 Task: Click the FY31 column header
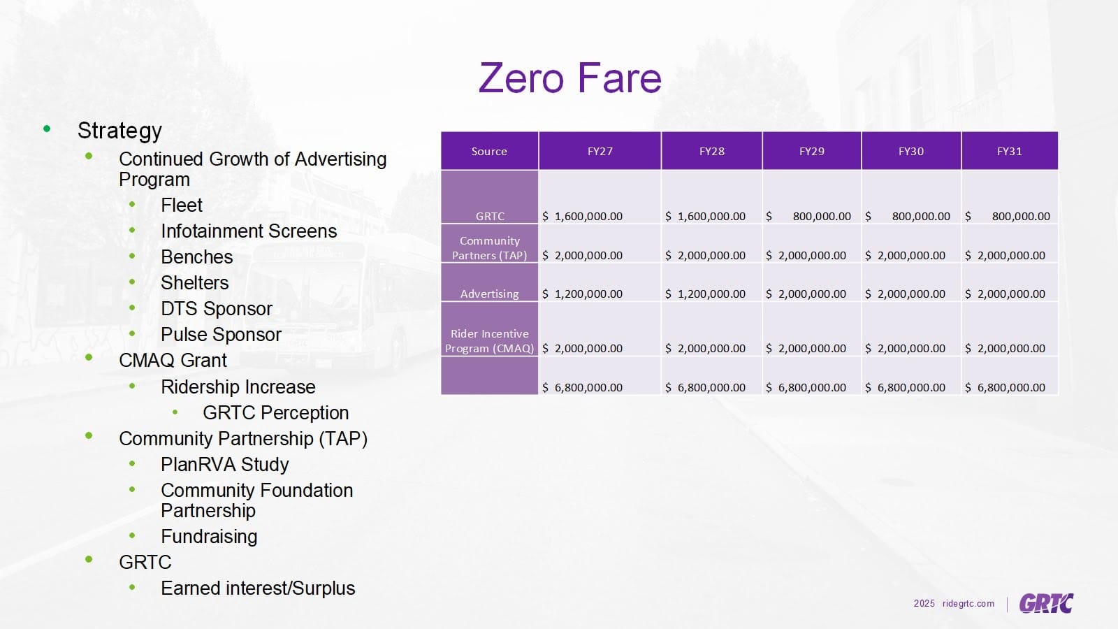[x=1009, y=151]
